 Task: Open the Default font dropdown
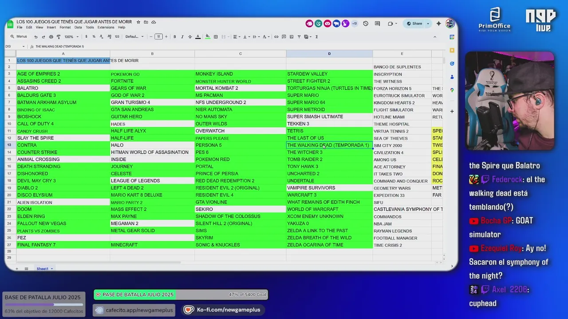(134, 37)
